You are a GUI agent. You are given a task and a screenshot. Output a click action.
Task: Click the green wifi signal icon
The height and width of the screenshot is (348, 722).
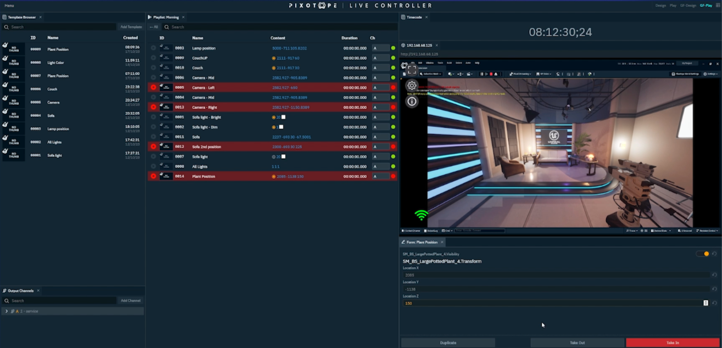tap(421, 215)
